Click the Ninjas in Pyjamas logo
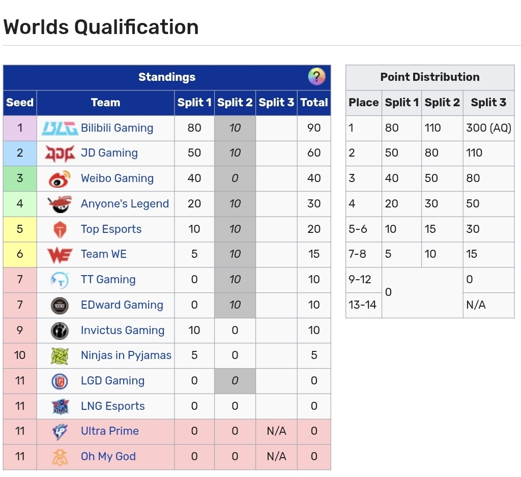The image size is (521, 477). [x=60, y=356]
